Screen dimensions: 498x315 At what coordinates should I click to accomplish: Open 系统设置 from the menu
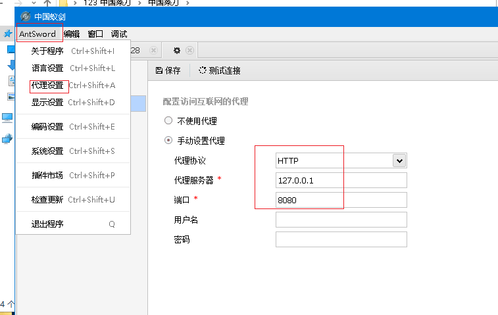pyautogui.click(x=73, y=151)
